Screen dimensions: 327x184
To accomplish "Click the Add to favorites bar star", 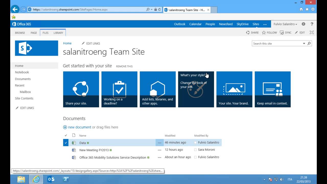I will (x=14, y=17).
